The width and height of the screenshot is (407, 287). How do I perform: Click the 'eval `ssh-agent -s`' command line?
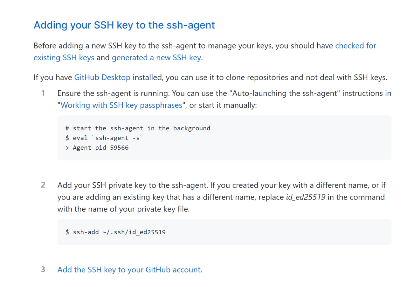(x=104, y=138)
